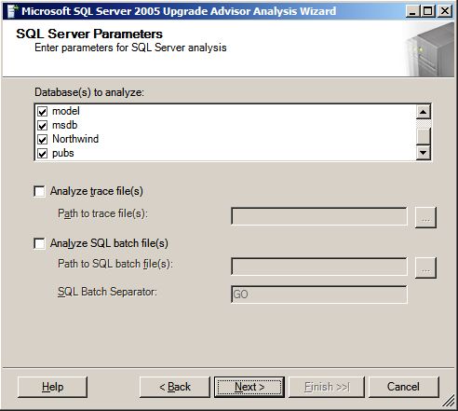
Task: Select the Northwind database name
Action: click(75, 139)
